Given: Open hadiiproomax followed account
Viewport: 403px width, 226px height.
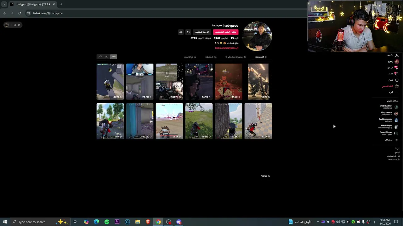Looking at the screenshot, I should (x=389, y=120).
